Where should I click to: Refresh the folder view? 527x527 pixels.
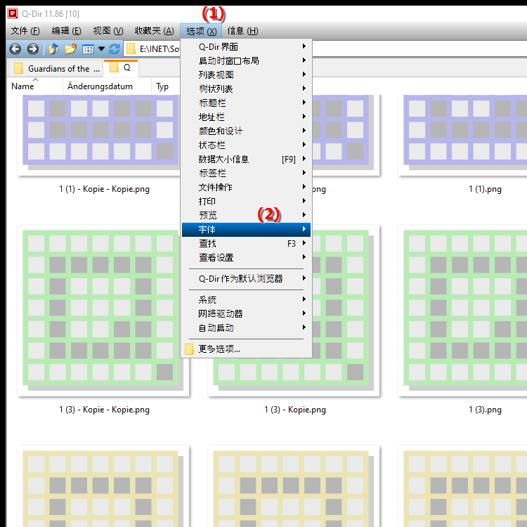pos(115,49)
